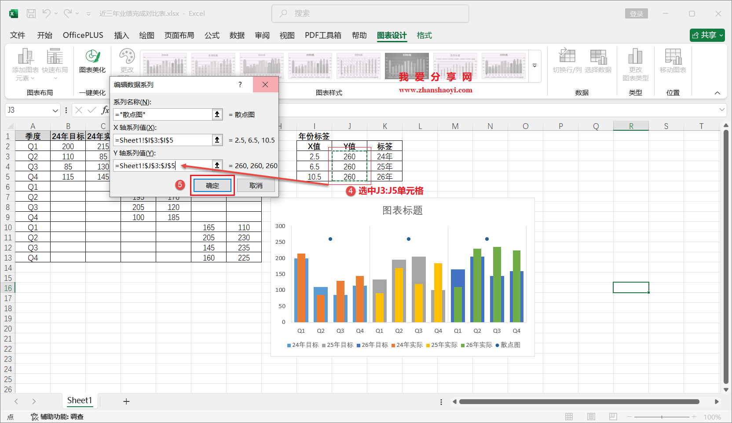
Task: Click the horizontal scrollbar
Action: [x=579, y=401]
